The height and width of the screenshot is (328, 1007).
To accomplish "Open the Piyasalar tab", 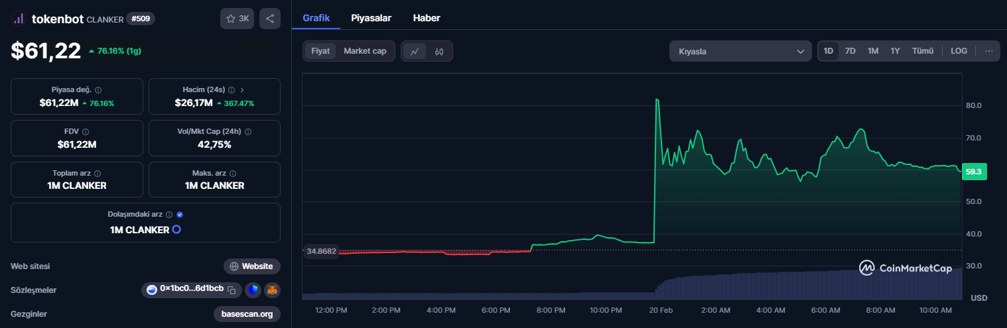I will 371,18.
